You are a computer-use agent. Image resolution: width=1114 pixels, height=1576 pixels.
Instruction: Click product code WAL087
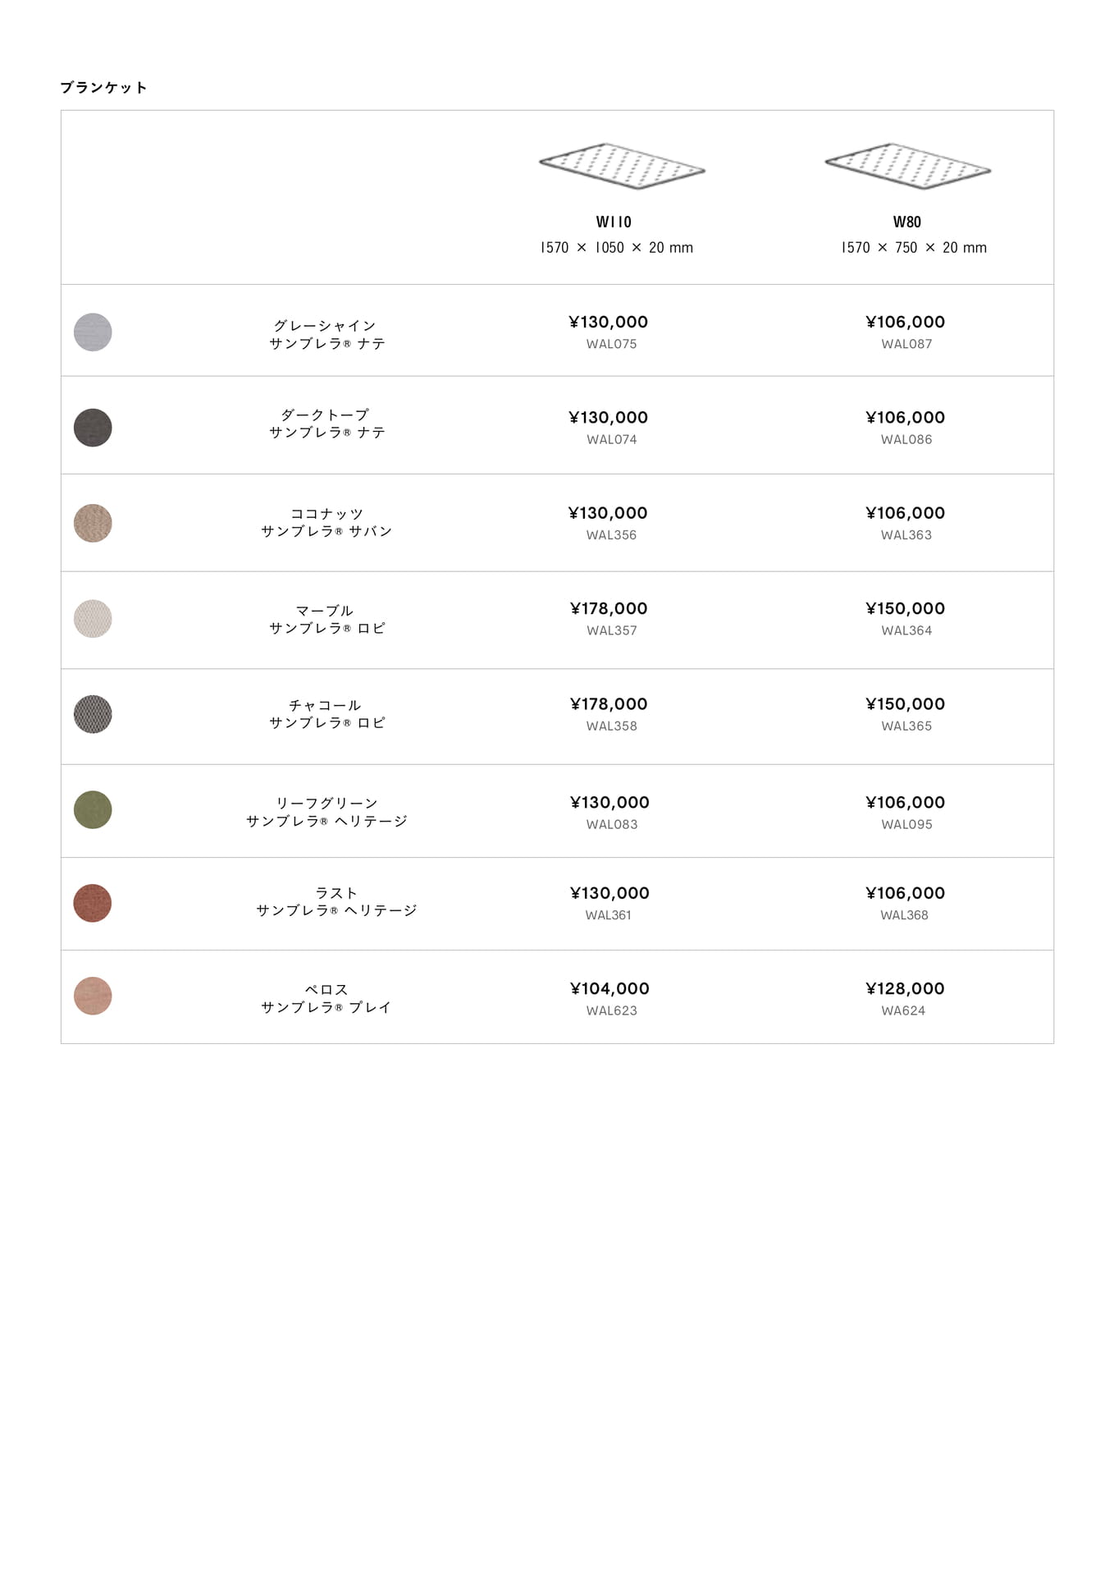click(x=906, y=344)
